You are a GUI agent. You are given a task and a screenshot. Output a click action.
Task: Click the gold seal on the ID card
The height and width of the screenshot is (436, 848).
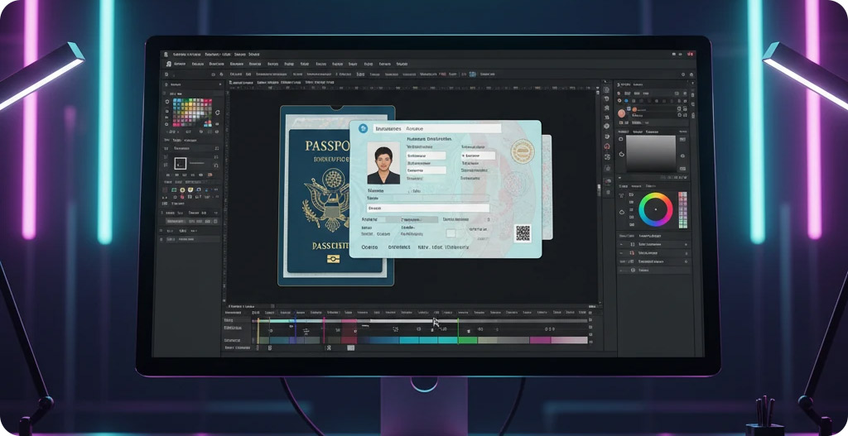point(523,151)
